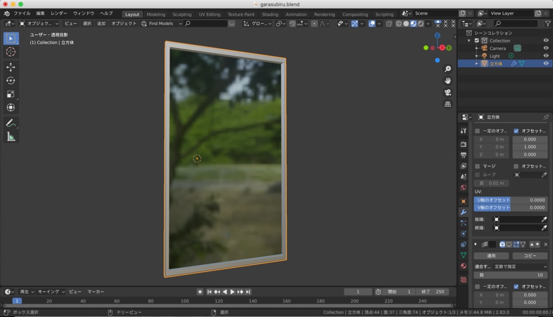Image resolution: width=553 pixels, height=317 pixels.
Task: Adjust the U軸のオフセット slider
Action: (x=511, y=200)
